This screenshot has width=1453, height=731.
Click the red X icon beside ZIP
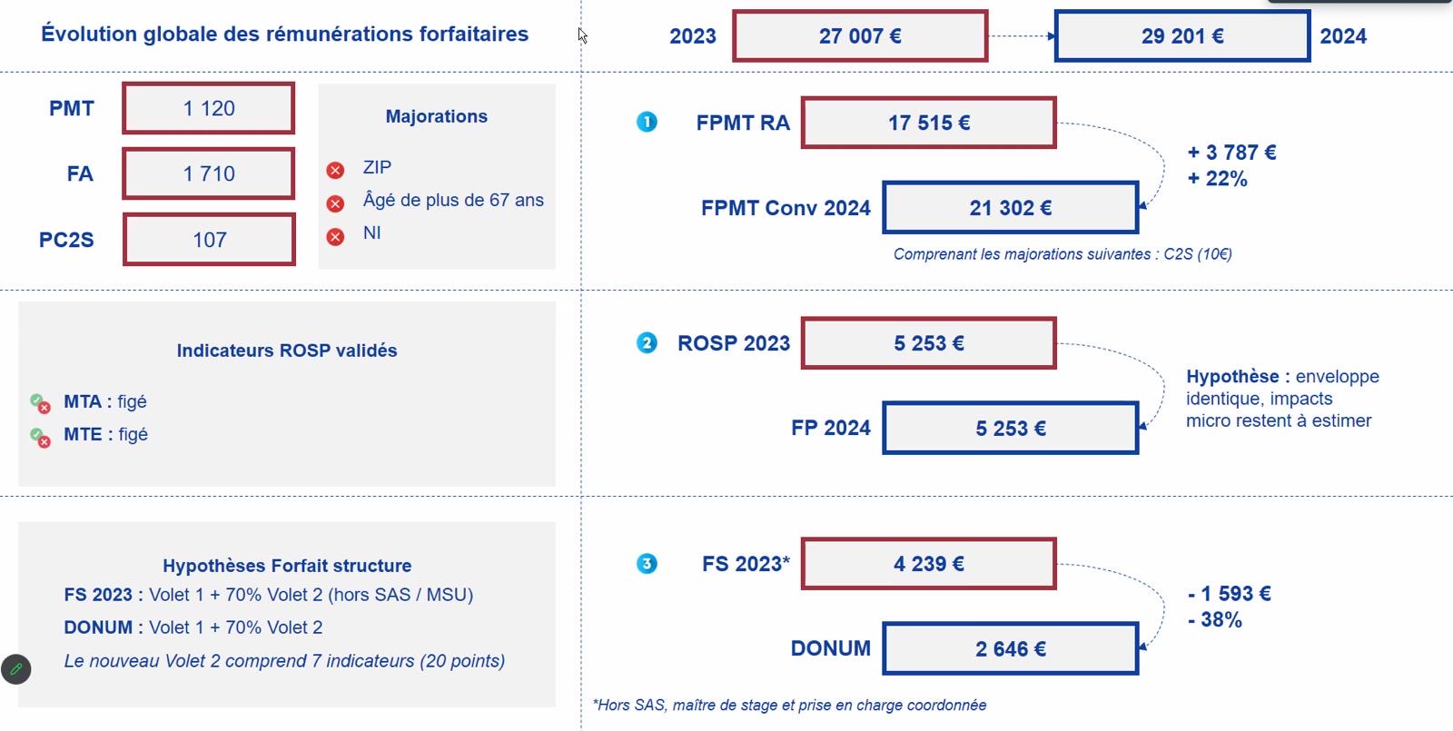tap(335, 170)
